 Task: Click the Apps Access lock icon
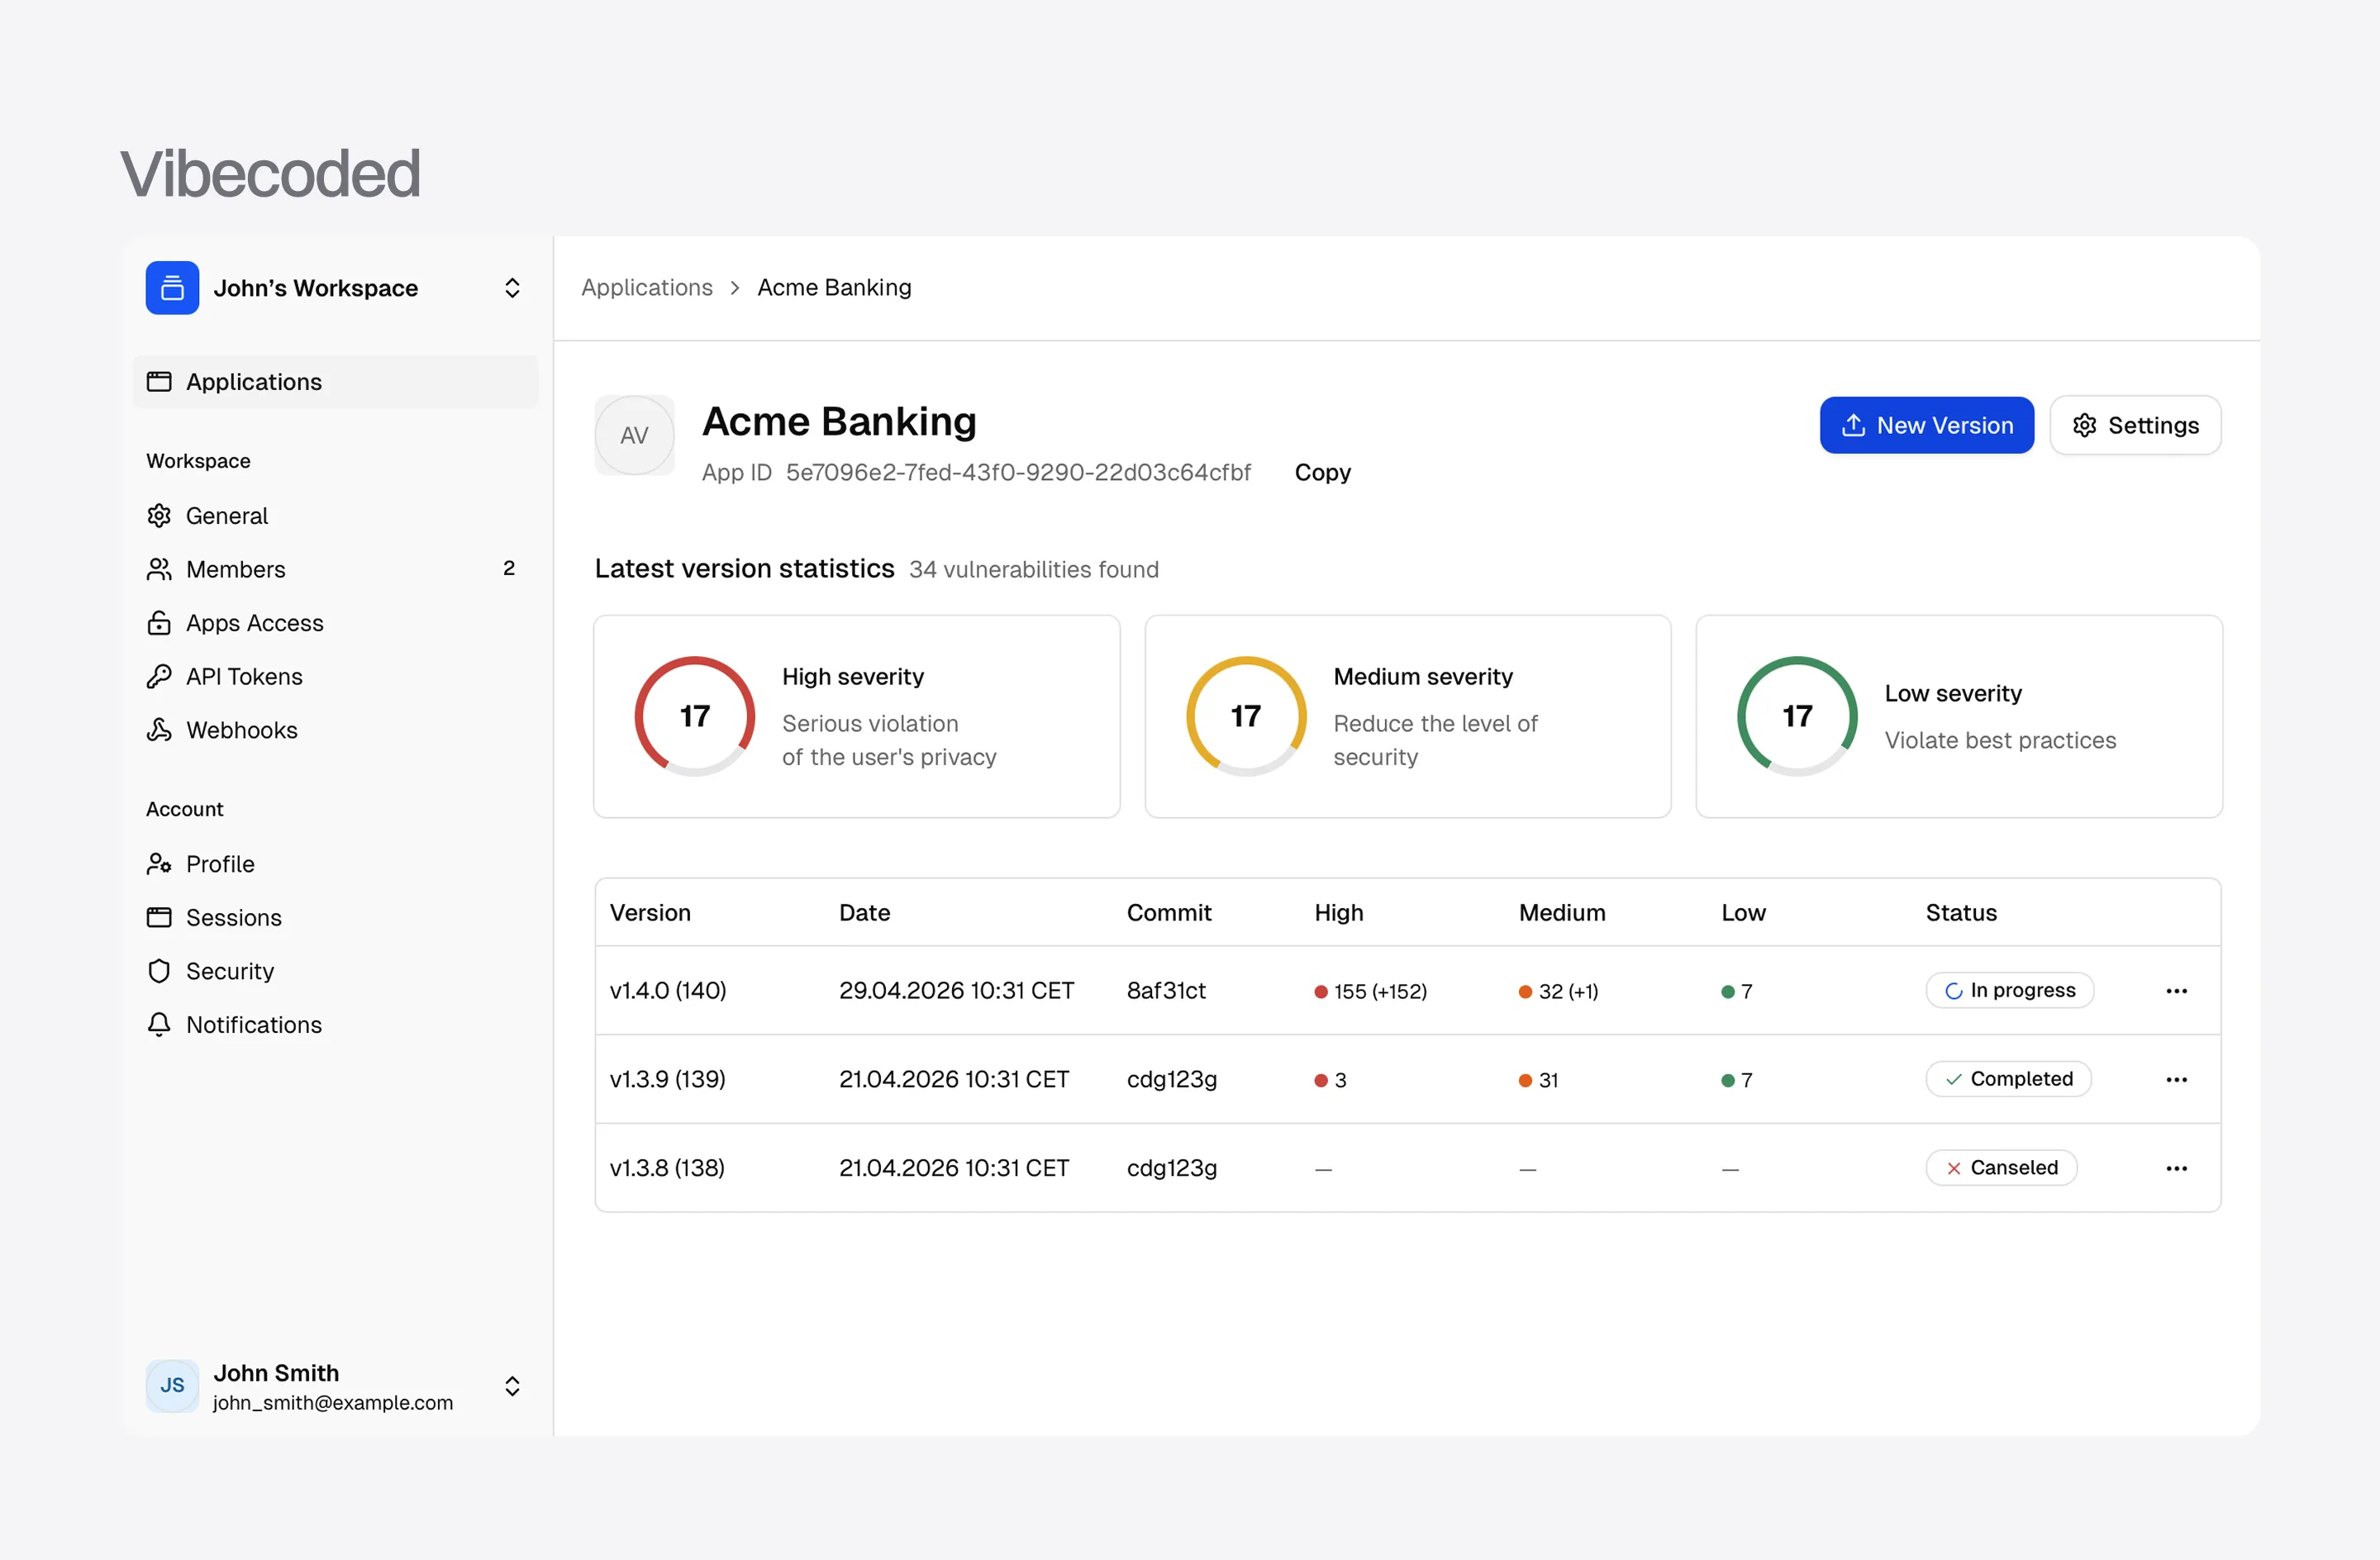159,623
